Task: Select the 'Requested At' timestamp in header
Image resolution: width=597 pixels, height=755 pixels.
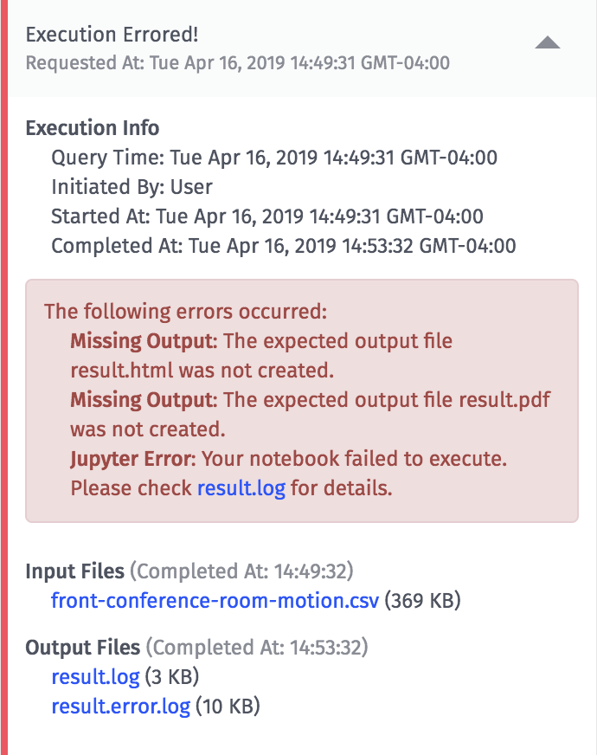Action: (x=238, y=63)
